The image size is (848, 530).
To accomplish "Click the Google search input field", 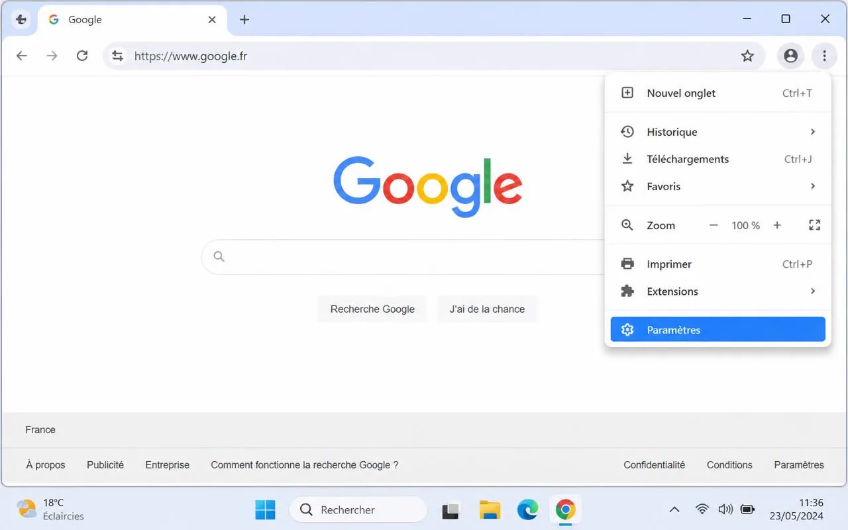I will [403, 257].
